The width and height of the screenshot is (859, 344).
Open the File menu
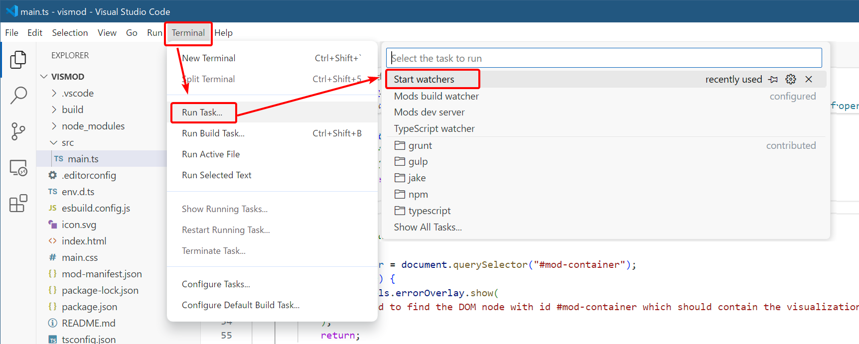click(x=11, y=33)
